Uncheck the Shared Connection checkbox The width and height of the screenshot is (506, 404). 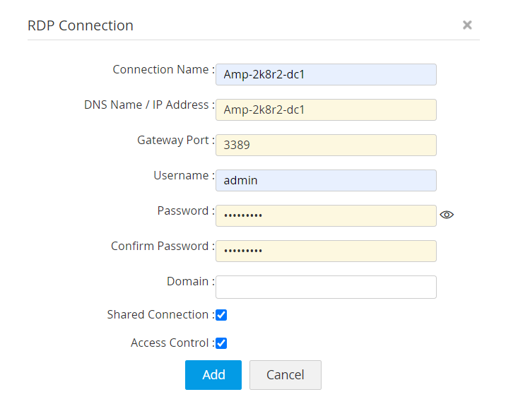coord(221,315)
